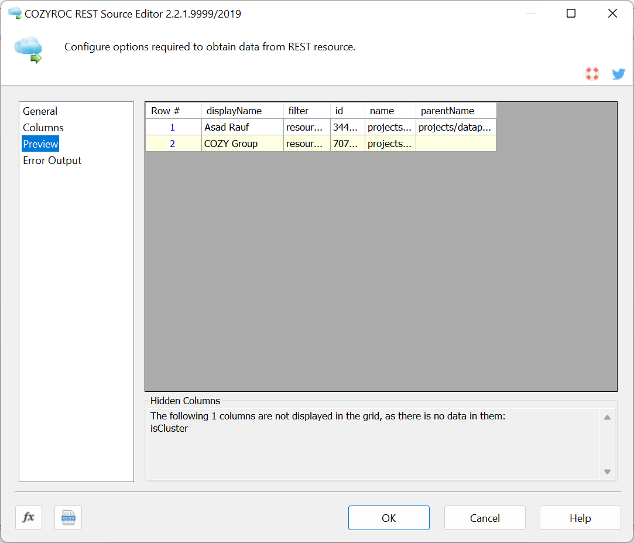Click the name column header
Screen dimensions: 634x543
[x=390, y=111]
